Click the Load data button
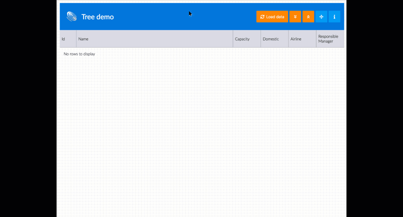The image size is (403, 217). [x=272, y=17]
